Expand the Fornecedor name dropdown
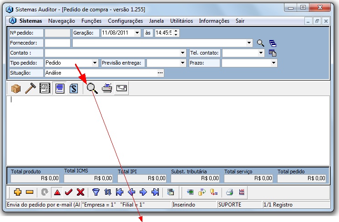Screen dimensions: 339x222 click(249, 43)
